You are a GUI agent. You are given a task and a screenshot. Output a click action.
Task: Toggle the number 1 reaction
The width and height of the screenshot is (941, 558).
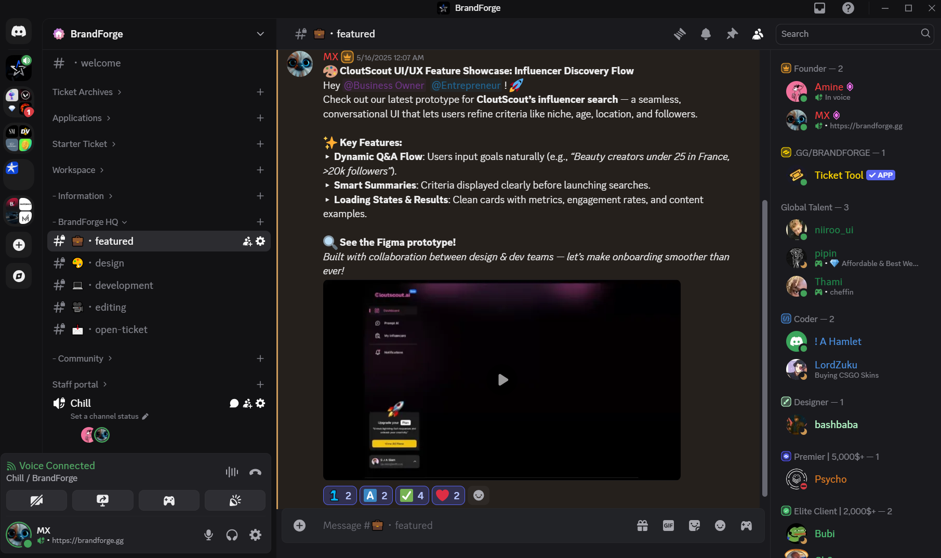pos(340,496)
